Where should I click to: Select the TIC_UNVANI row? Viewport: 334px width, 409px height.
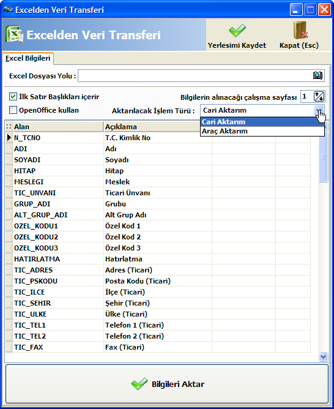(158, 193)
